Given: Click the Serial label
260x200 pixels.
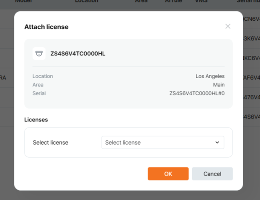Looking at the screenshot, I should point(39,93).
